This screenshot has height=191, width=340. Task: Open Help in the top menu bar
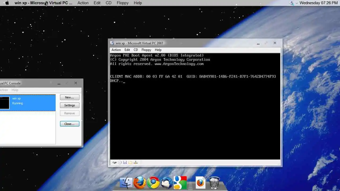click(138, 3)
